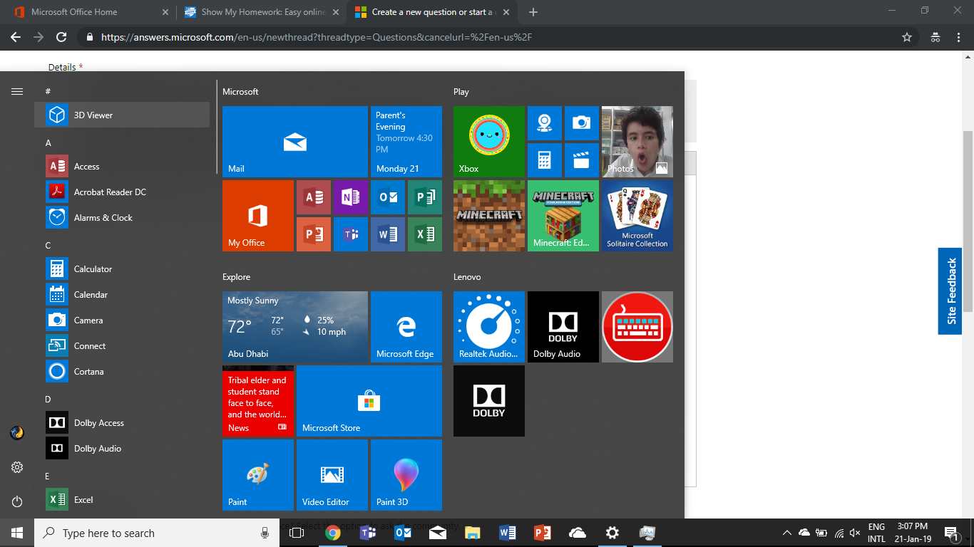Open the small Maps tile in Play group
The image size is (974, 547).
(x=545, y=123)
